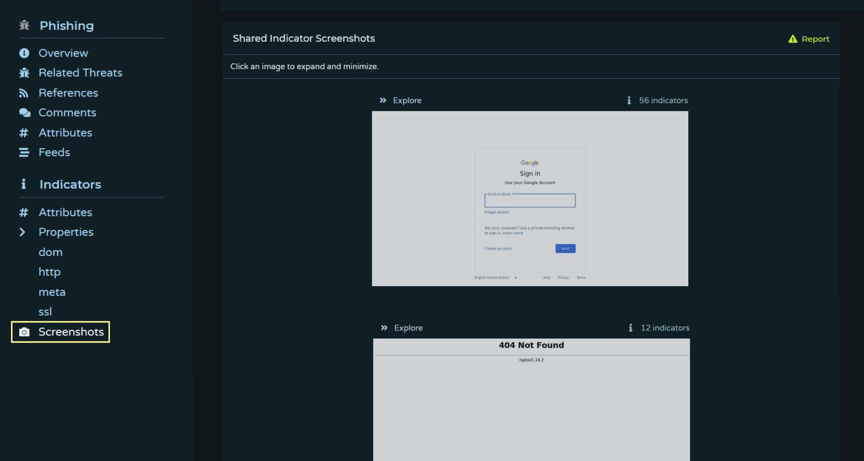Open Properties in the Indicators menu
Viewport: 864px width, 461px height.
66,232
